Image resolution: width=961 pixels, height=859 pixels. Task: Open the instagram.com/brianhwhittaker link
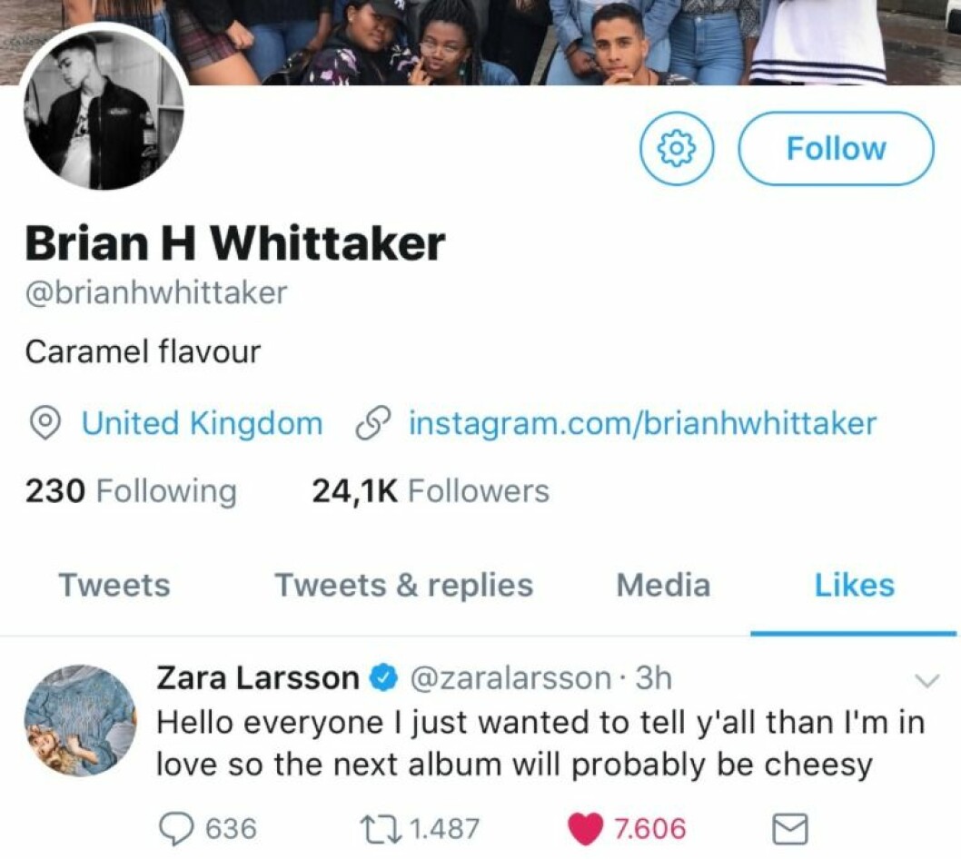pos(643,423)
